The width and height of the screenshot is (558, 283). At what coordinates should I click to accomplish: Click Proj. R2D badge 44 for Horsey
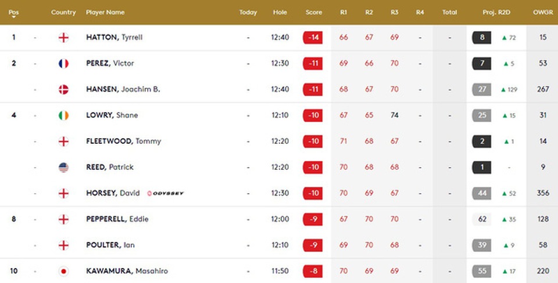[481, 193]
